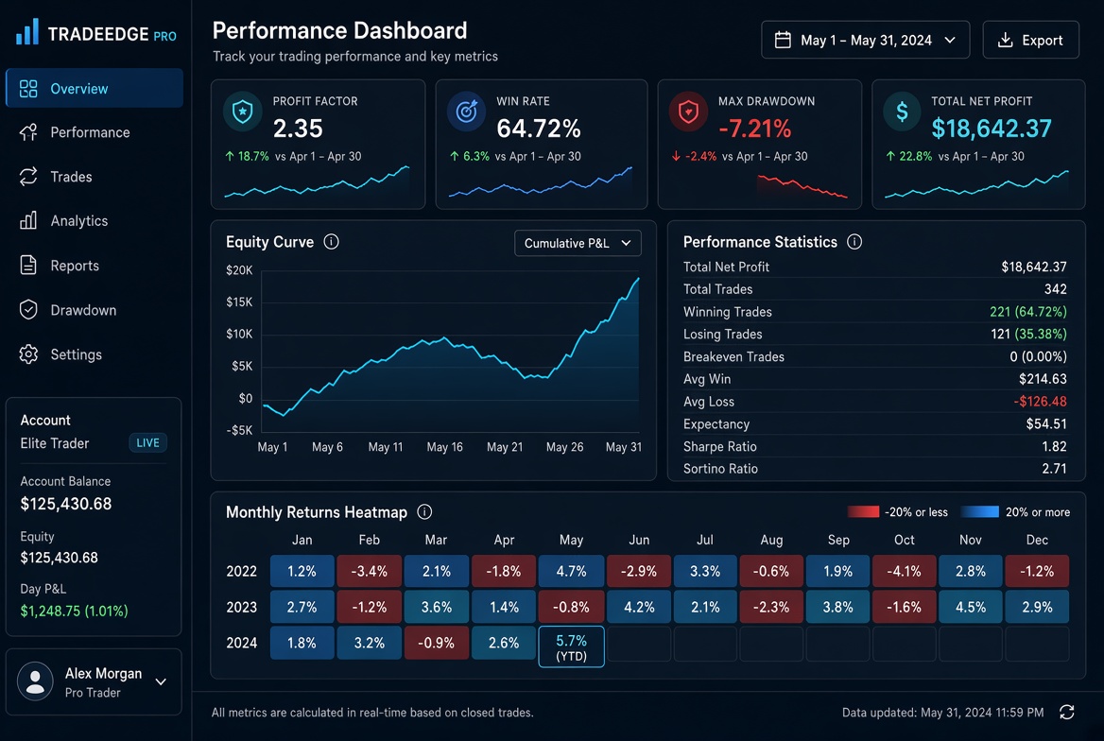Click the Monthly Returns Heatmap info icon
This screenshot has height=741, width=1104.
(424, 512)
